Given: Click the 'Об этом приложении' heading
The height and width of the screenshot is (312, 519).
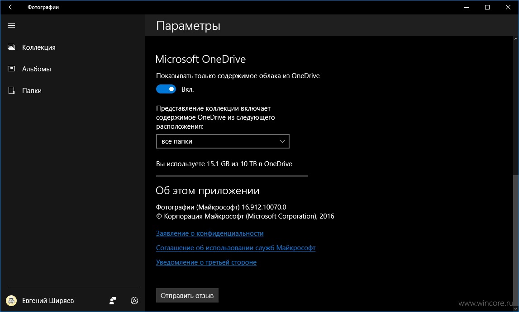Looking at the screenshot, I should [x=208, y=191].
